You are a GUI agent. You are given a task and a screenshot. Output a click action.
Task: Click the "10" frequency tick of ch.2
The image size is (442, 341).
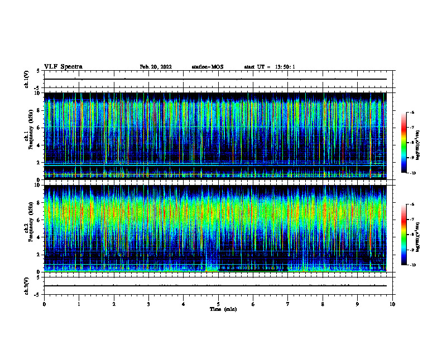click(x=38, y=185)
